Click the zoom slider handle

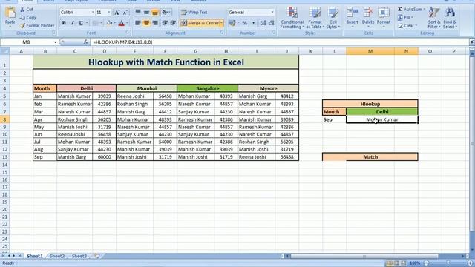coord(448,263)
